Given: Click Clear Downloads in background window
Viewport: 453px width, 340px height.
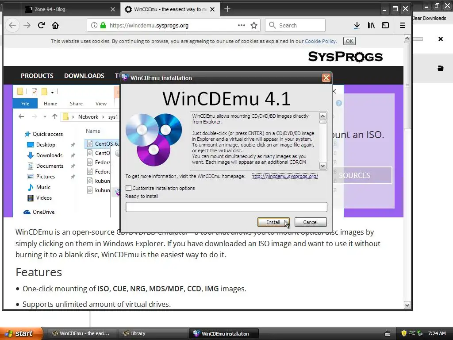Looking at the screenshot, I should pos(429,18).
